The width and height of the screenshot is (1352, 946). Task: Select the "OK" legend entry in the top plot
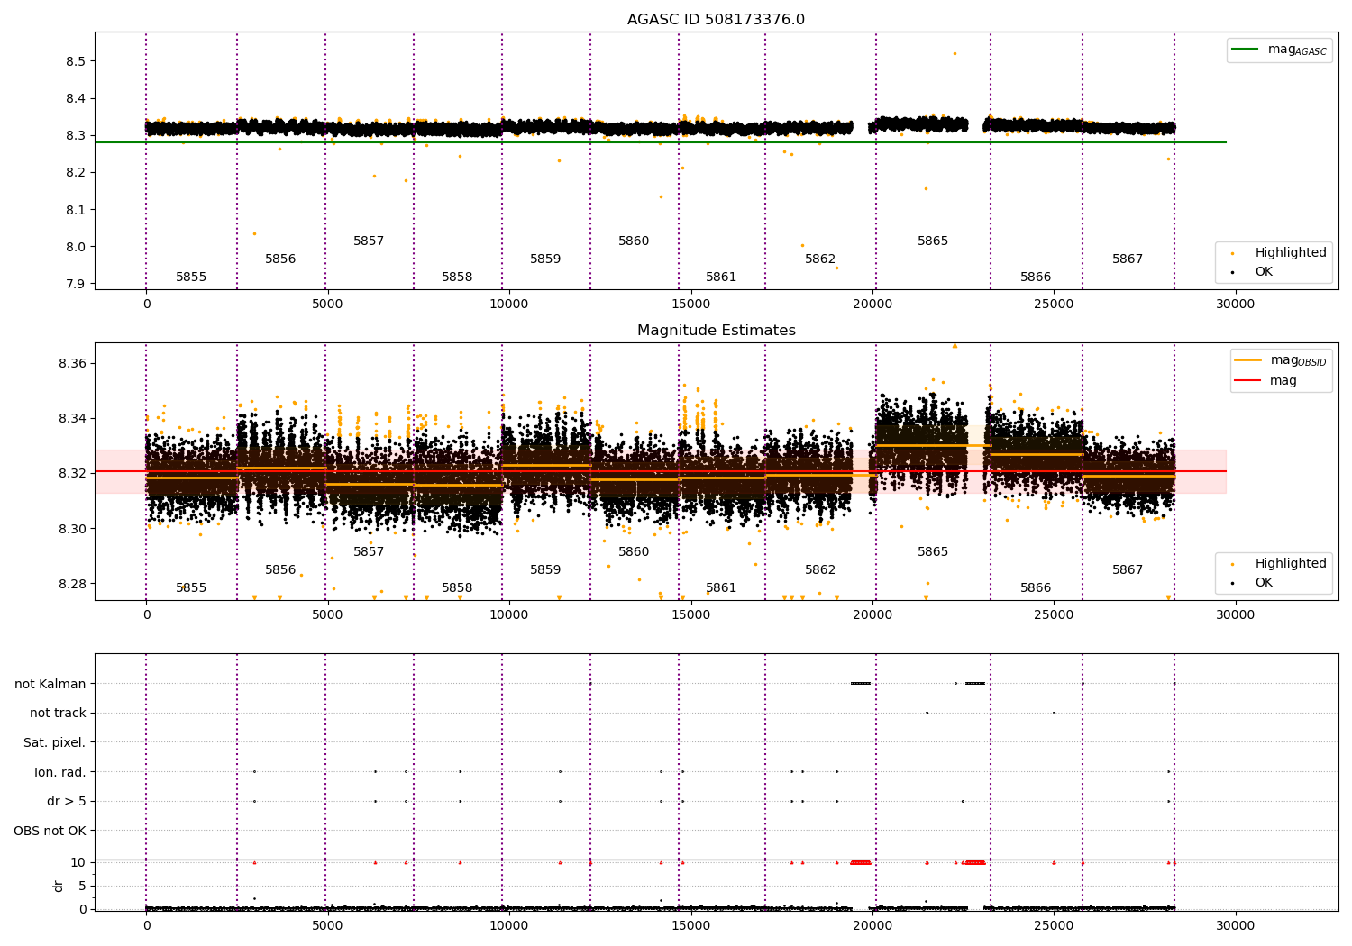[x=1253, y=271]
